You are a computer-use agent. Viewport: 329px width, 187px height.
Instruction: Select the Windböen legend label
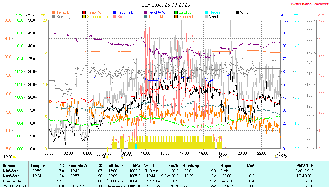click(217, 17)
